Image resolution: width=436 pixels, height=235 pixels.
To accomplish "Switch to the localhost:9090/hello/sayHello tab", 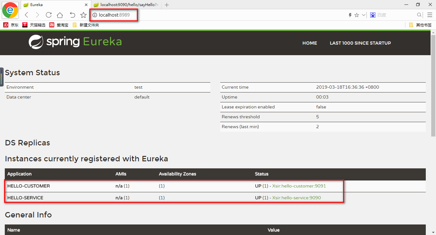I will pyautogui.click(x=127, y=5).
